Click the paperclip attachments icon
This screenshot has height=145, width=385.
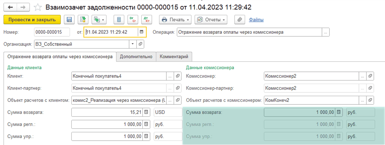coord(240,20)
